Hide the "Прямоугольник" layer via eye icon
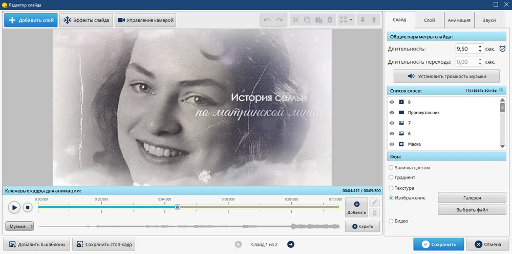The image size is (512, 254). [x=392, y=112]
